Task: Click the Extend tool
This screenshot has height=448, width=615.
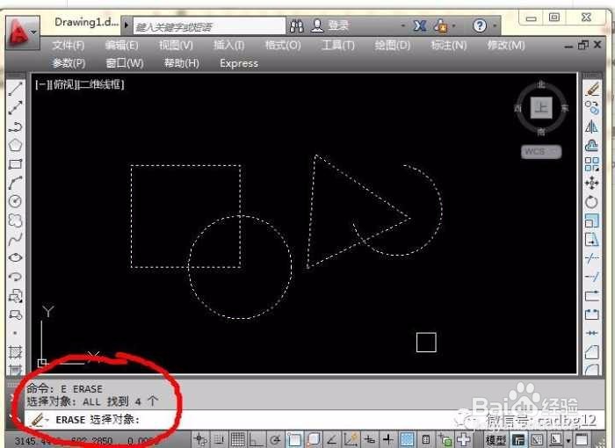Action: coord(592,277)
